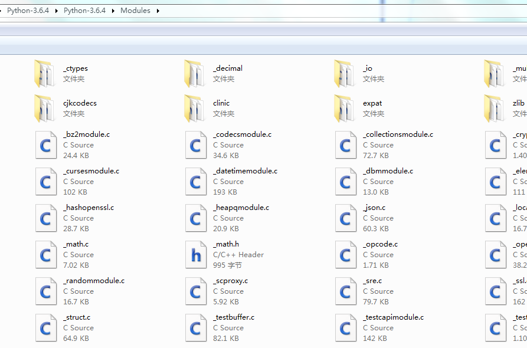
Task: Select the _testcapimodule.c file icon
Action: pos(346,328)
